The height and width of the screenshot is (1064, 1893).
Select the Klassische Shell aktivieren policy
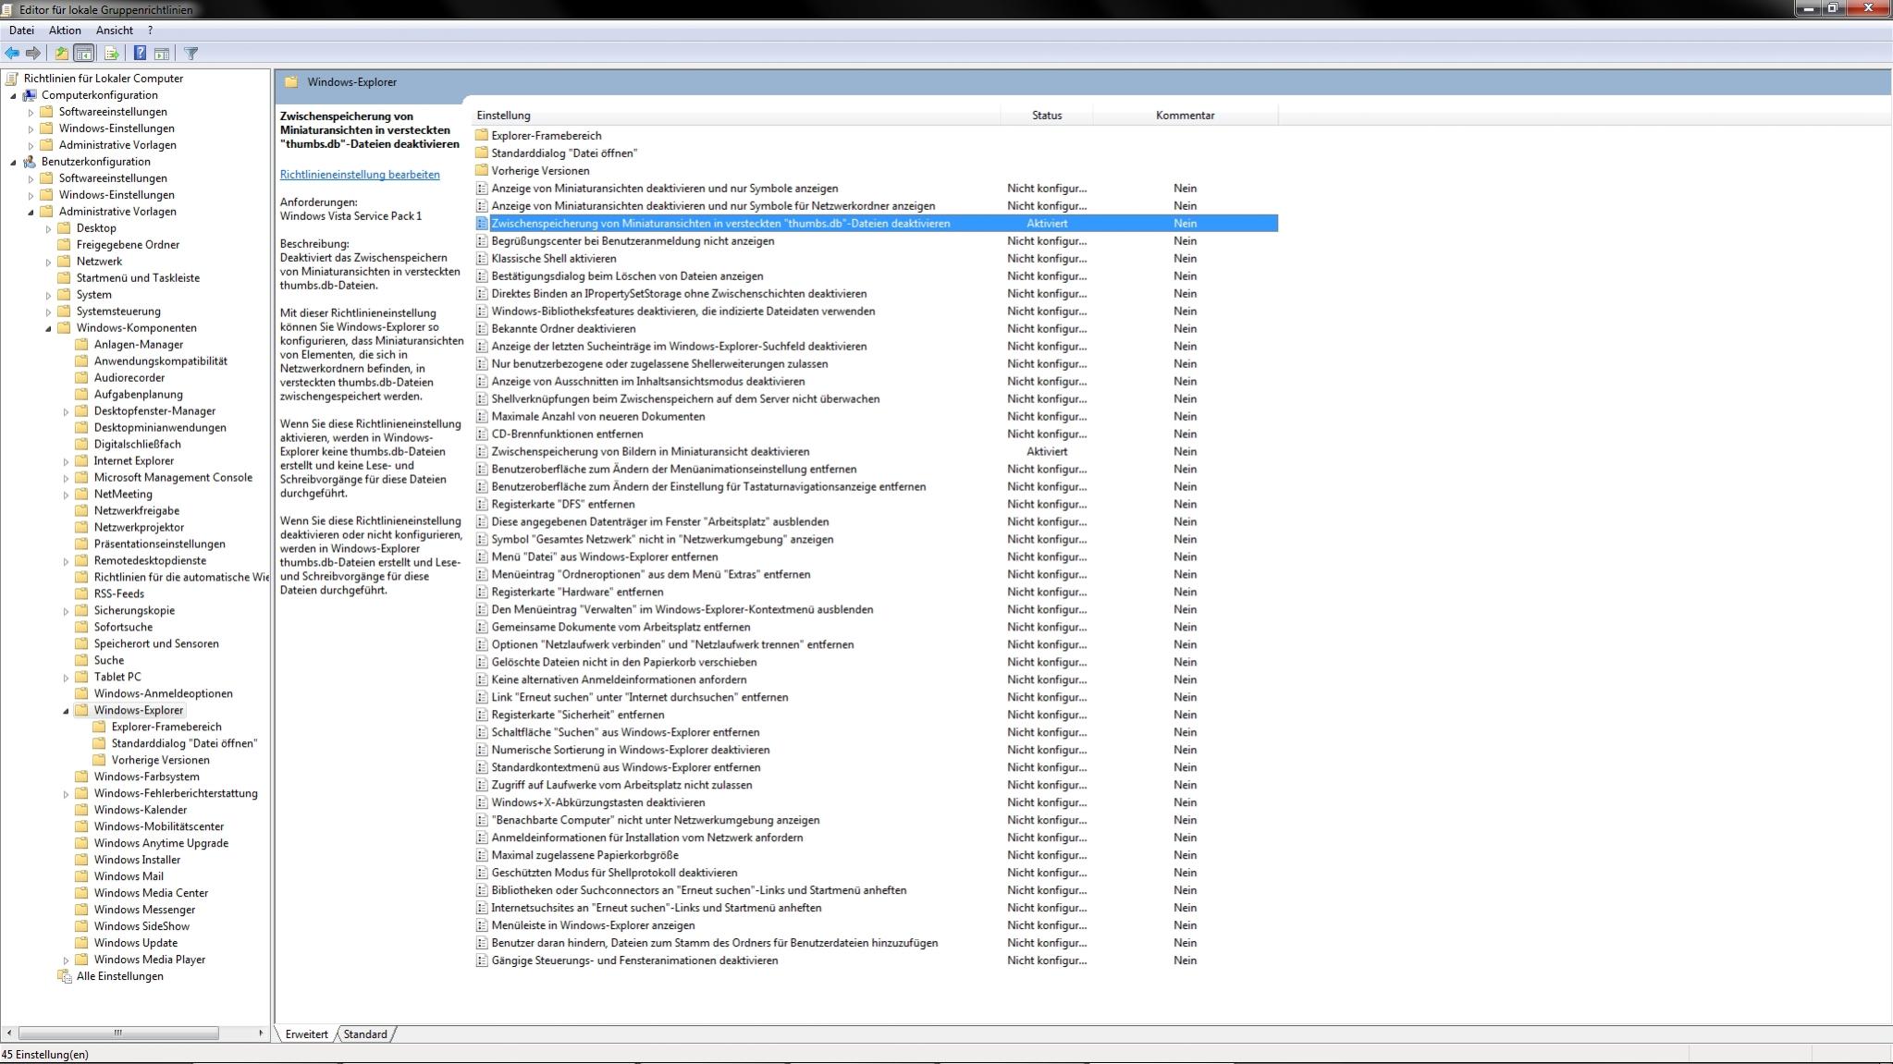553,259
